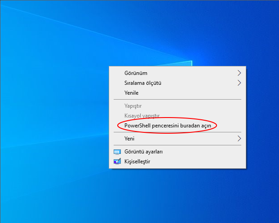Click the monitor icon beside Görüntü ayarları
The width and height of the screenshot is (279, 223).
click(117, 152)
